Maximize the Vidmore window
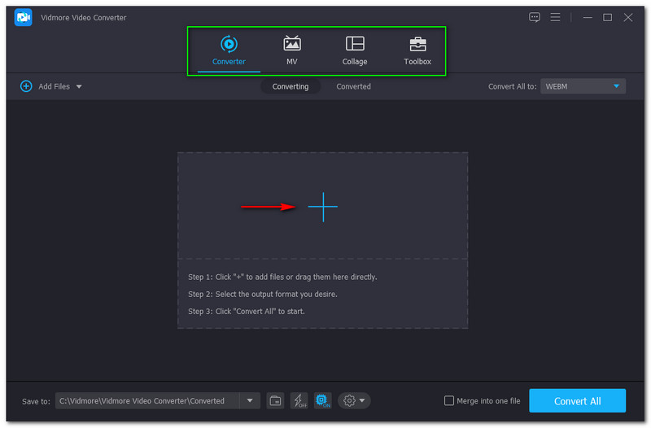 point(607,17)
